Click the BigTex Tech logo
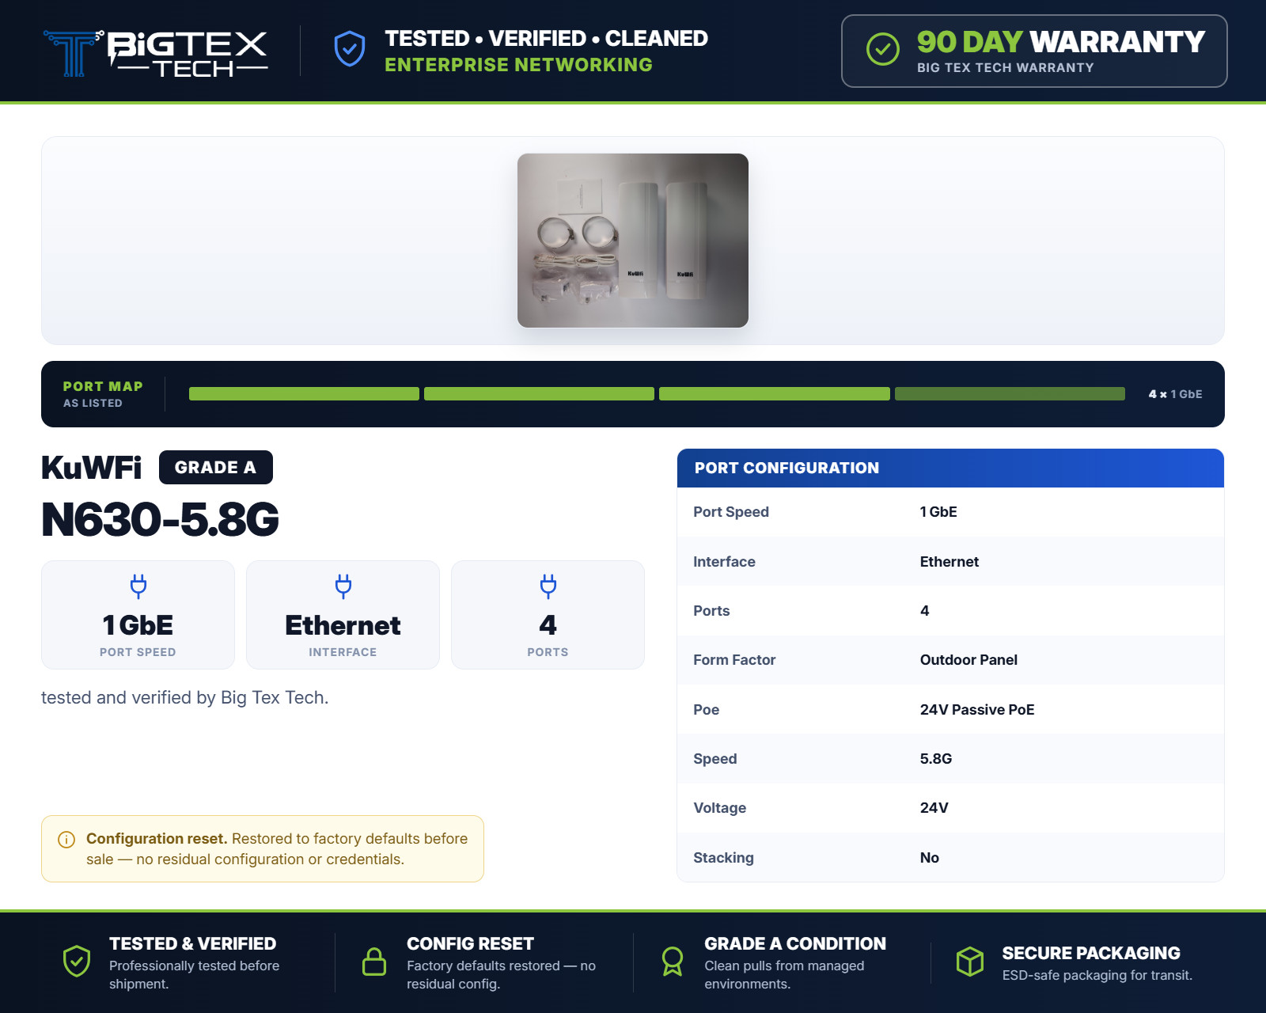Screen dimensions: 1266x1013 155,53
